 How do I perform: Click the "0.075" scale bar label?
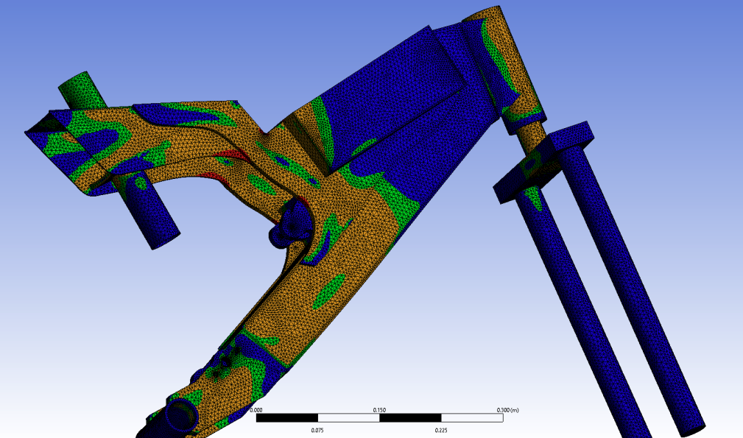(317, 431)
